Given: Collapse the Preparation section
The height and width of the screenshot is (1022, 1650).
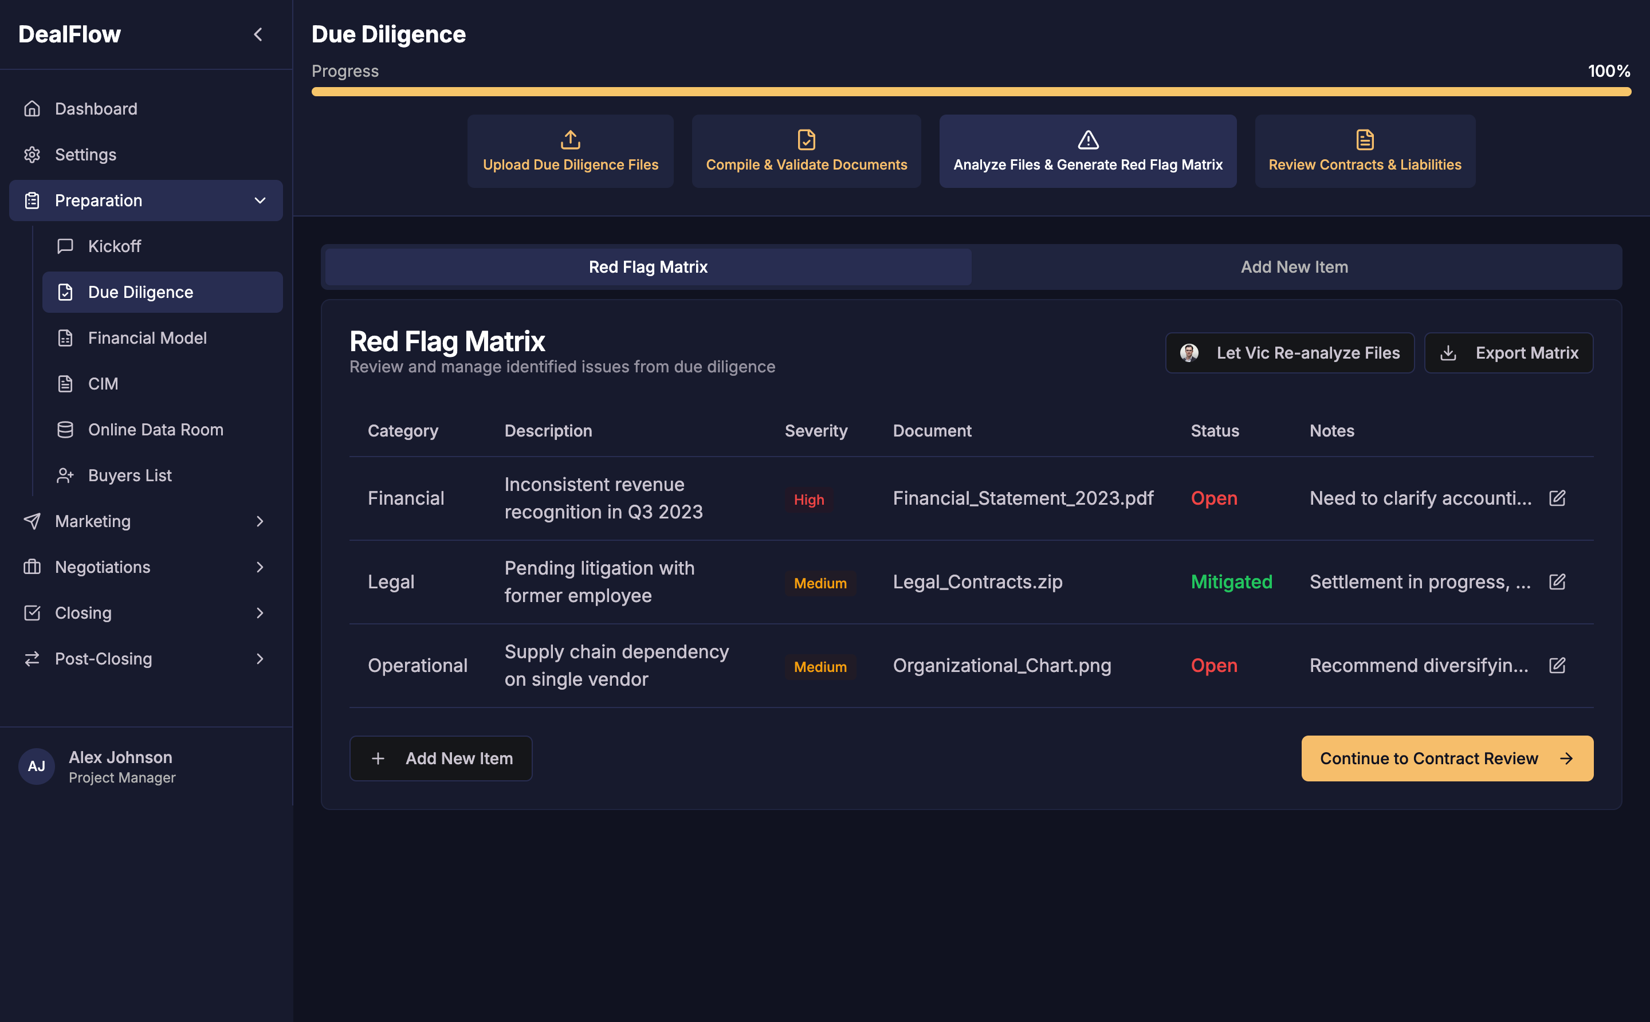Looking at the screenshot, I should [260, 200].
